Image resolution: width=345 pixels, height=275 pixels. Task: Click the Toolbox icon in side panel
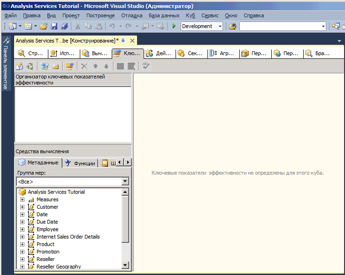coord(6,40)
